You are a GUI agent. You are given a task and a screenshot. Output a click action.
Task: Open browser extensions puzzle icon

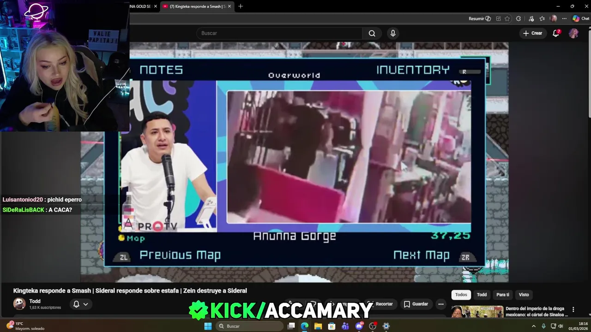coord(519,18)
